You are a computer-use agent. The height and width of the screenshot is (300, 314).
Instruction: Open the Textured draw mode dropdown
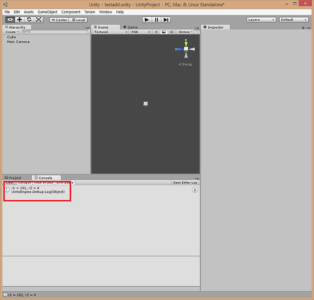pos(110,32)
